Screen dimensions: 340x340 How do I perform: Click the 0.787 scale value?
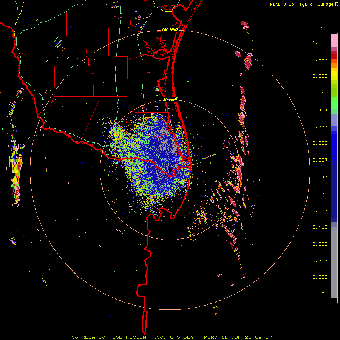click(320, 110)
